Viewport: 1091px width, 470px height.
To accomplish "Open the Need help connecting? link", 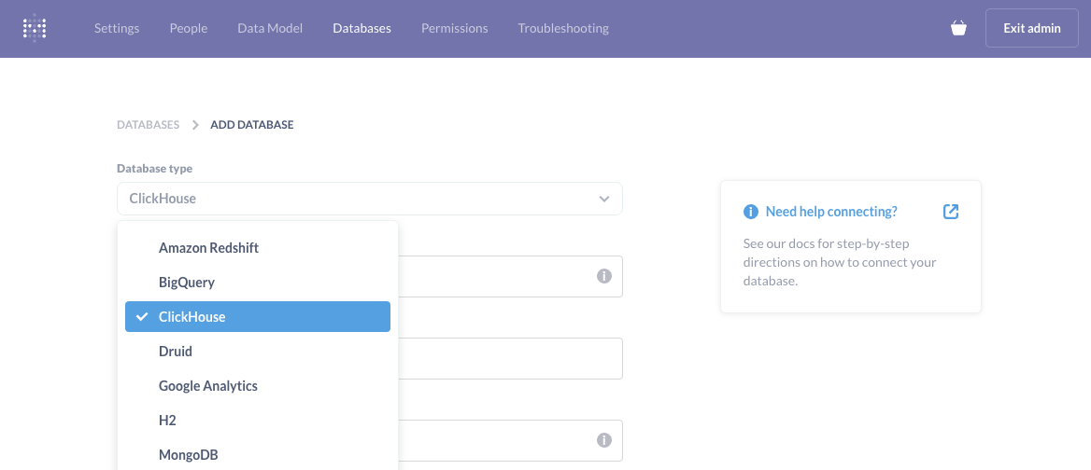I will [830, 212].
